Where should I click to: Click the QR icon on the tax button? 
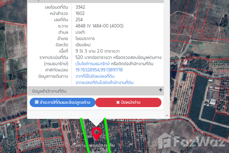point(37,102)
